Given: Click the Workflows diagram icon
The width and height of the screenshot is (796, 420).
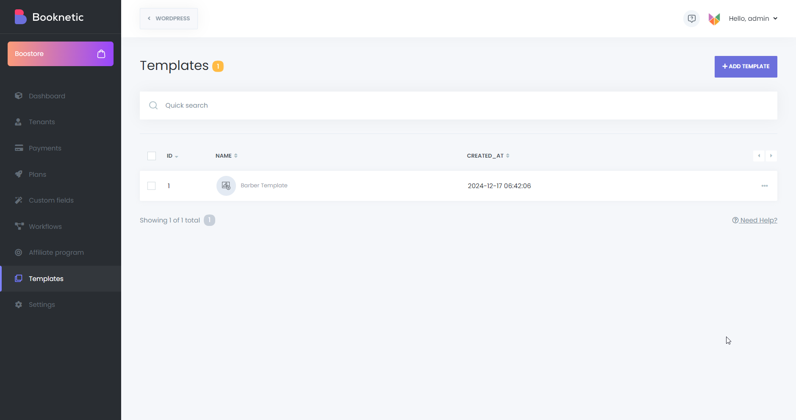Looking at the screenshot, I should 19,226.
